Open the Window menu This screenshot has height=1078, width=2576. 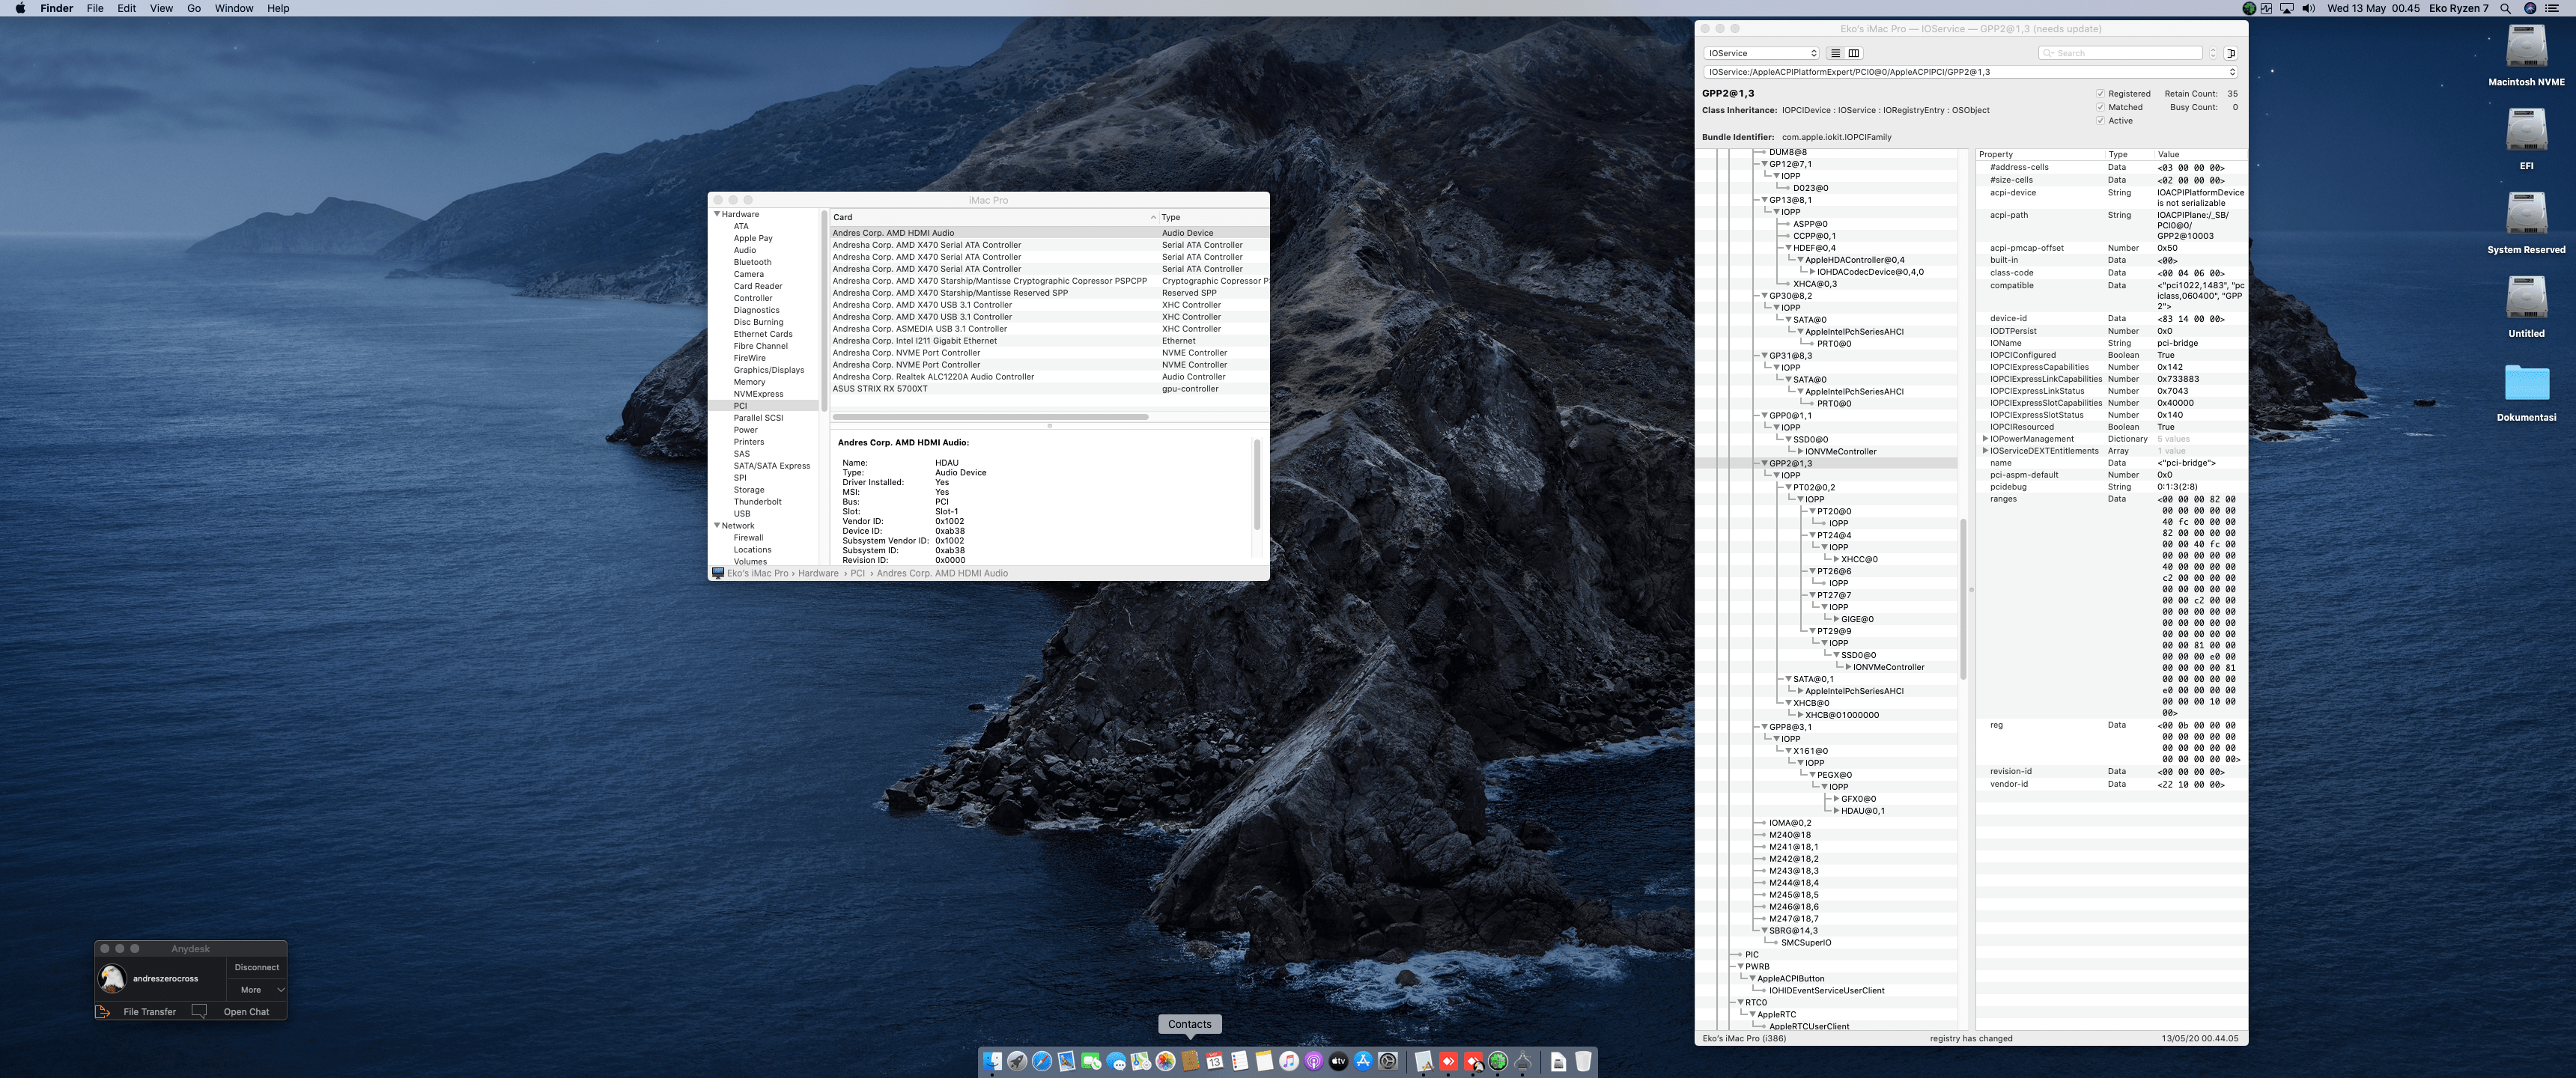[234, 8]
